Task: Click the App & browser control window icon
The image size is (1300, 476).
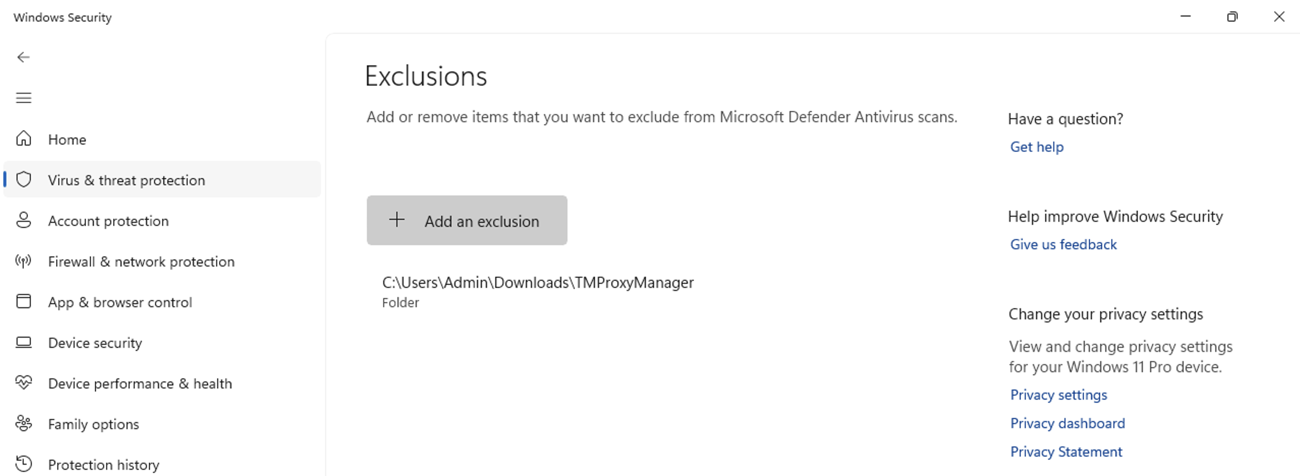Action: (x=23, y=302)
